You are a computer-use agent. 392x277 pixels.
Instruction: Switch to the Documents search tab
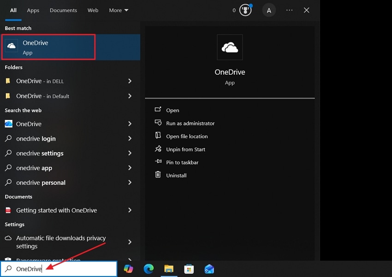tap(63, 10)
